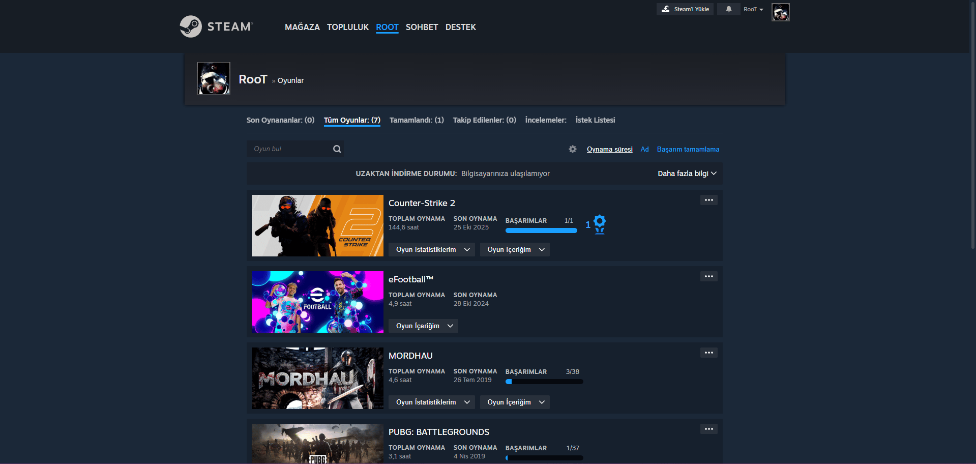Open the MORDHAU game thumbnail
This screenshot has height=464, width=976.
point(317,378)
